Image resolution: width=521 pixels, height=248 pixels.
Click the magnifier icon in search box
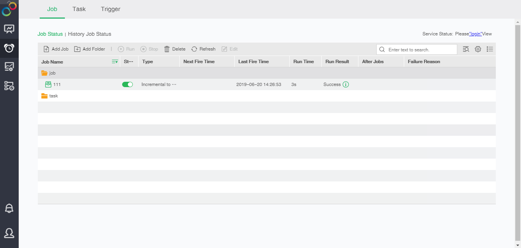click(382, 49)
